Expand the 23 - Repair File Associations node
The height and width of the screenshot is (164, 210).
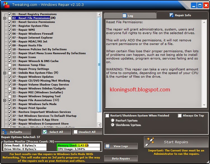coord(4,100)
